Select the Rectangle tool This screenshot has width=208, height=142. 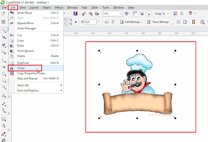pos(4,74)
